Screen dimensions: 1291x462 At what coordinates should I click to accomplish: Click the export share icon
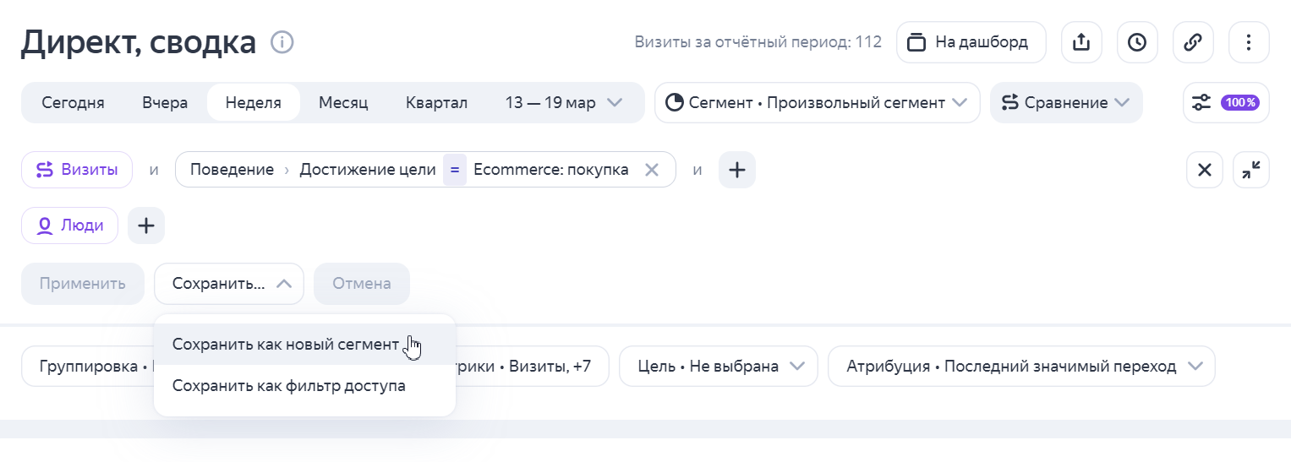[x=1081, y=42]
